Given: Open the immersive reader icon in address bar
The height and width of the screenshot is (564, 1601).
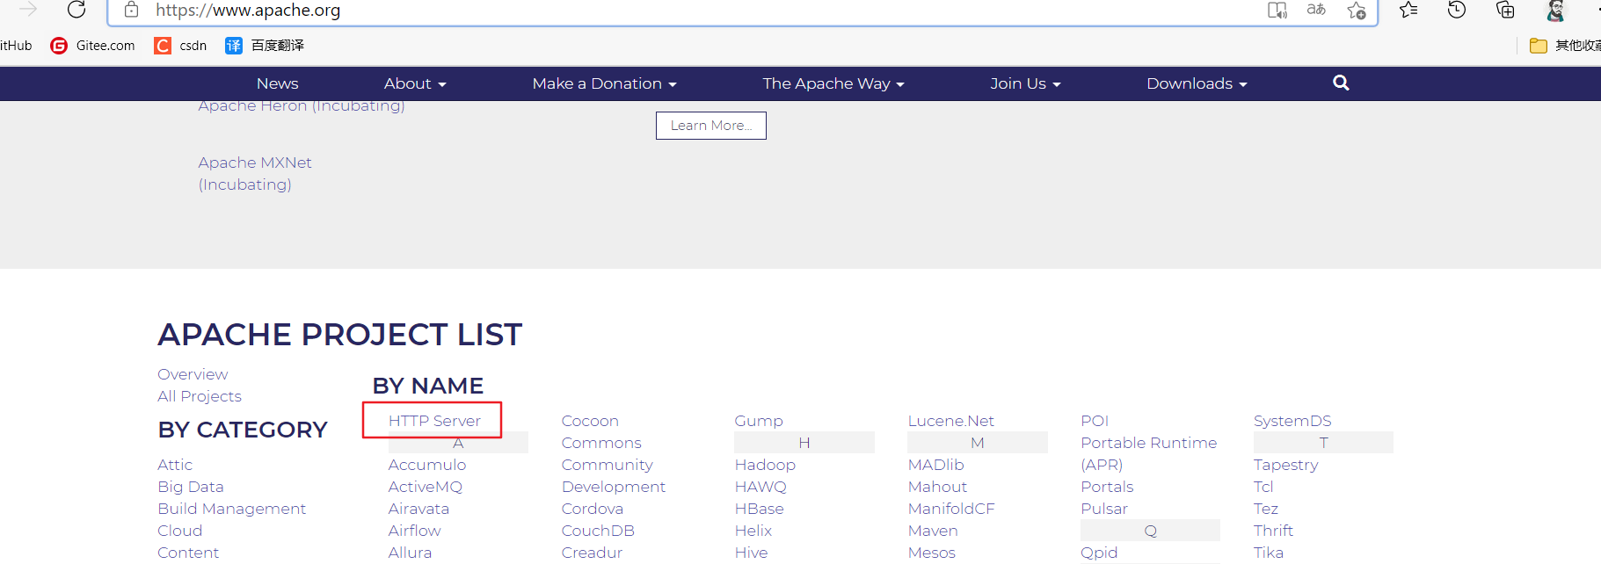Looking at the screenshot, I should [1277, 10].
